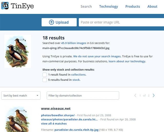Open oiseaux/photos/paradisier.de.carola link

pos(69,119)
